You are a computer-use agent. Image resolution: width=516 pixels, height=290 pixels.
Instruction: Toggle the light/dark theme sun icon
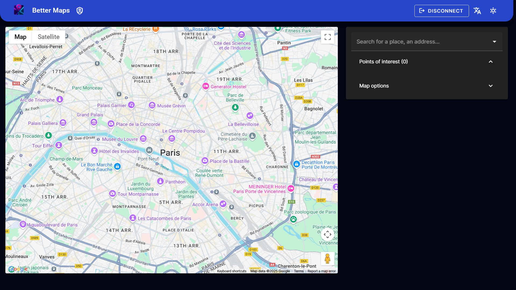pos(493,11)
